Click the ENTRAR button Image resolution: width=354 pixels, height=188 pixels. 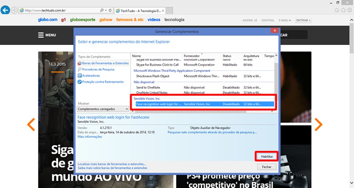pos(303,20)
